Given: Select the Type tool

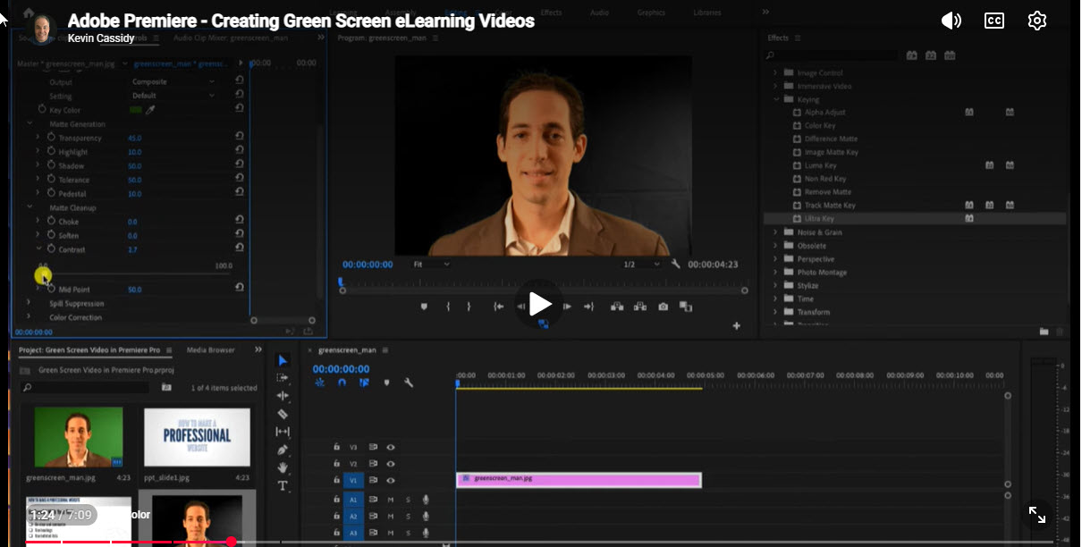Looking at the screenshot, I should tap(283, 486).
